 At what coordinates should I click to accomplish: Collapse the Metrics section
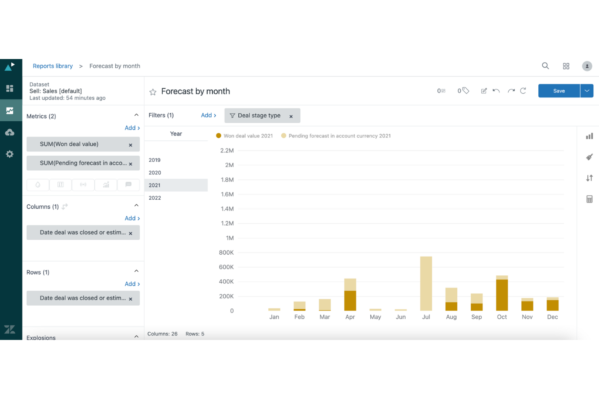coord(136,114)
